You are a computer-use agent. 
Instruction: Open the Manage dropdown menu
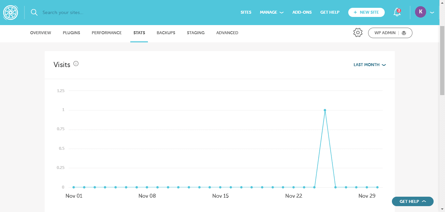point(271,12)
